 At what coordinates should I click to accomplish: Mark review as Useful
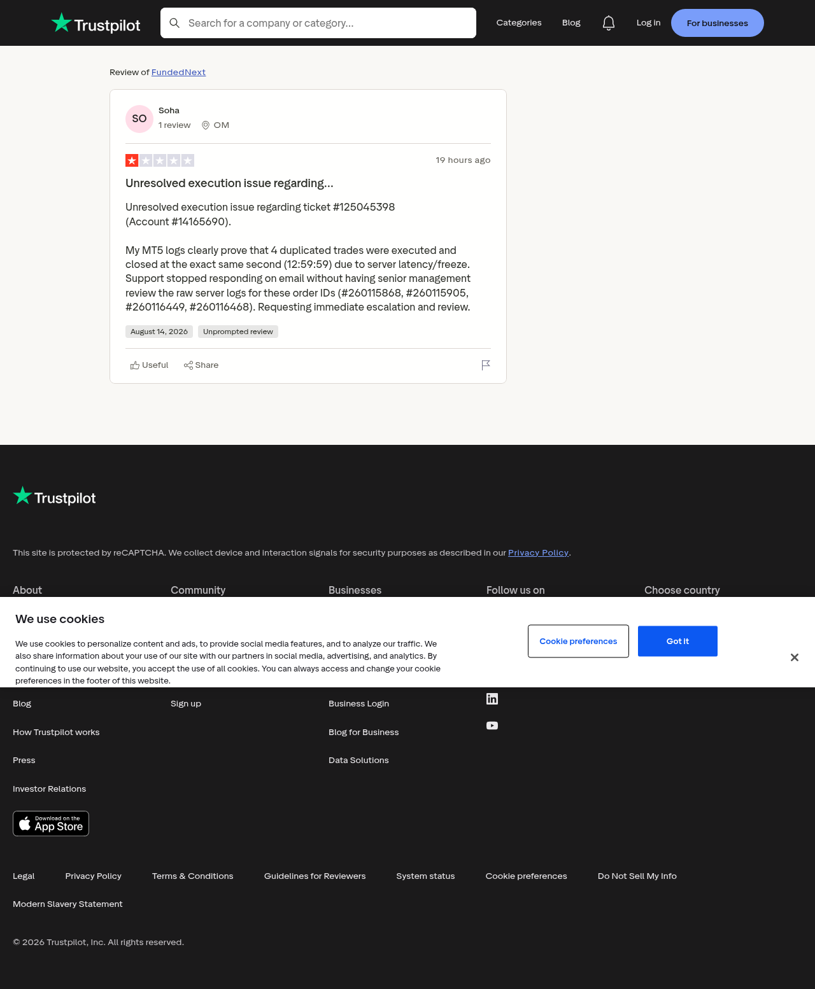149,365
